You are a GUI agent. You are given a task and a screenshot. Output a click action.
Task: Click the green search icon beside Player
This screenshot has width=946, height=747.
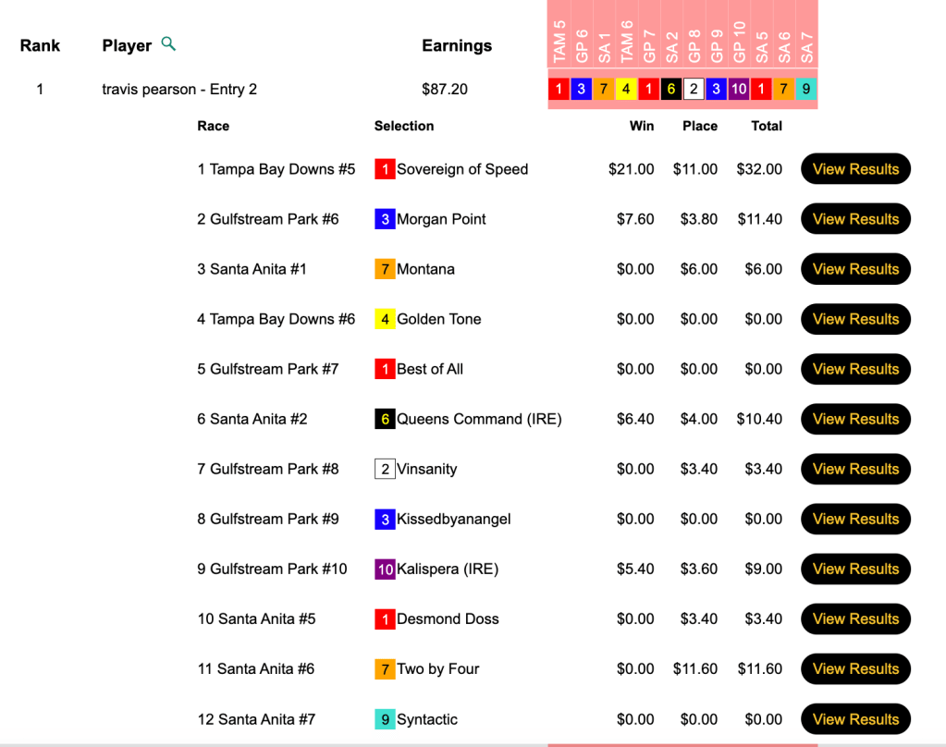tap(168, 43)
